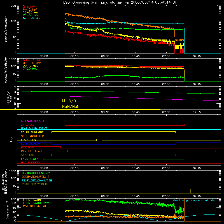Select the SAA_FLAG label
Image resolution: width=224 pixels, height=224 pixels.
coord(27,148)
